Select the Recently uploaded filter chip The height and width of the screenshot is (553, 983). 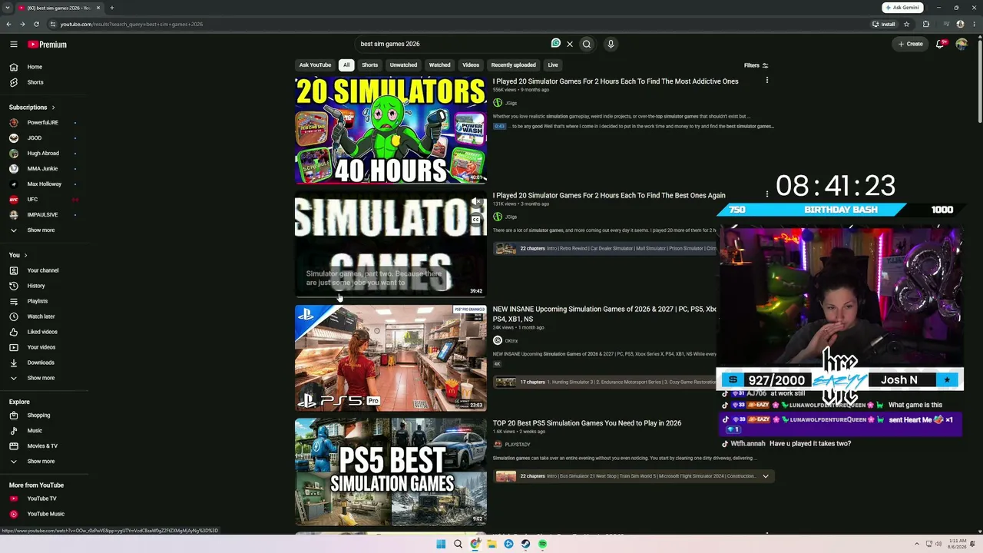514,65
